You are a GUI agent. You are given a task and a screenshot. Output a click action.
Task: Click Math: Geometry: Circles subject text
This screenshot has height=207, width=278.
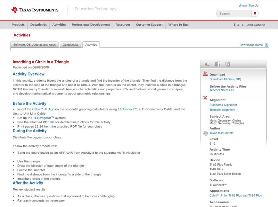(x=225, y=120)
